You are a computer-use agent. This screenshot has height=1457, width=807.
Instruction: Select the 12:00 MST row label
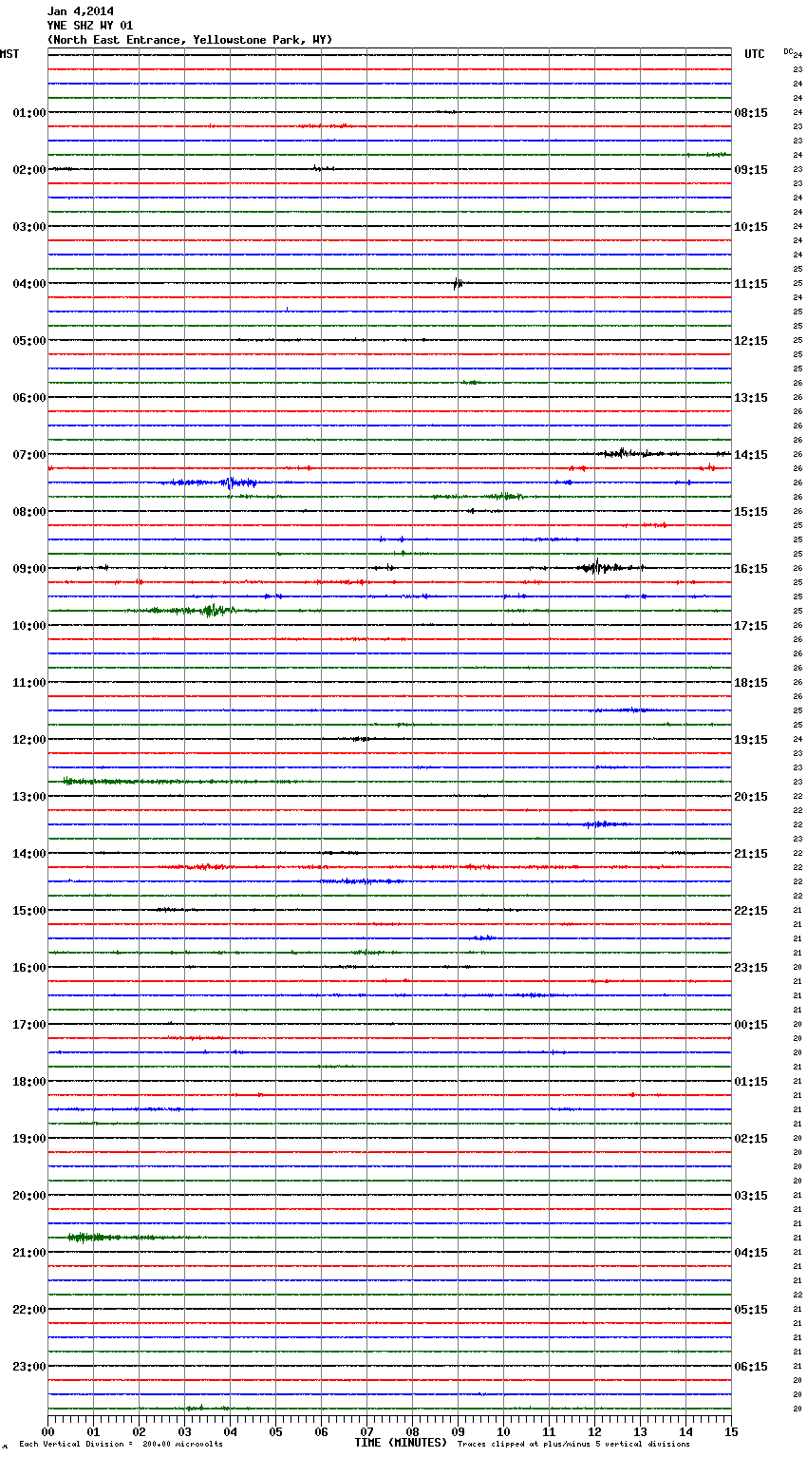coord(29,739)
